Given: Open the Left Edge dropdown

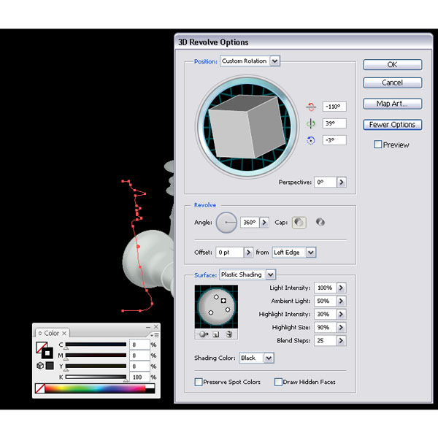Looking at the screenshot, I should click(311, 253).
